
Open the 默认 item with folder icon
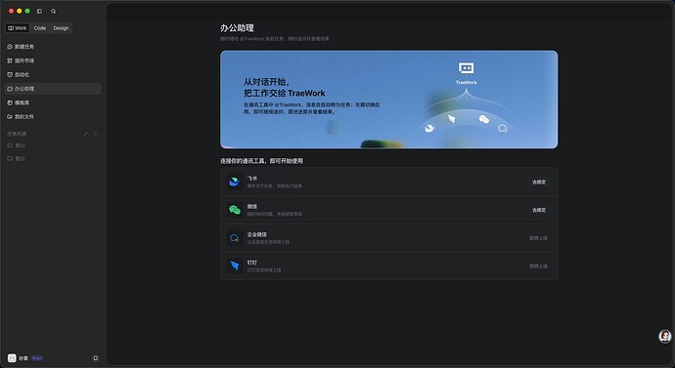click(53, 159)
